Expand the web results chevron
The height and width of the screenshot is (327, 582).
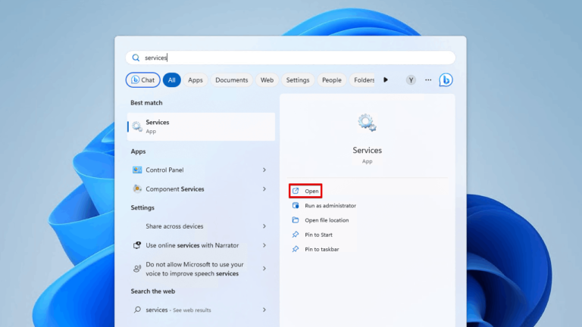pyautogui.click(x=264, y=310)
